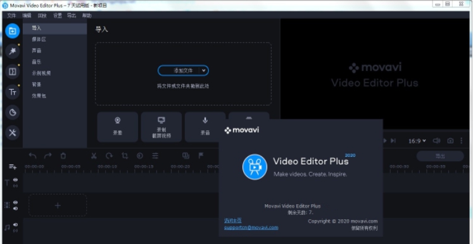
Task: Mute the video track speaker
Action: [15, 209]
